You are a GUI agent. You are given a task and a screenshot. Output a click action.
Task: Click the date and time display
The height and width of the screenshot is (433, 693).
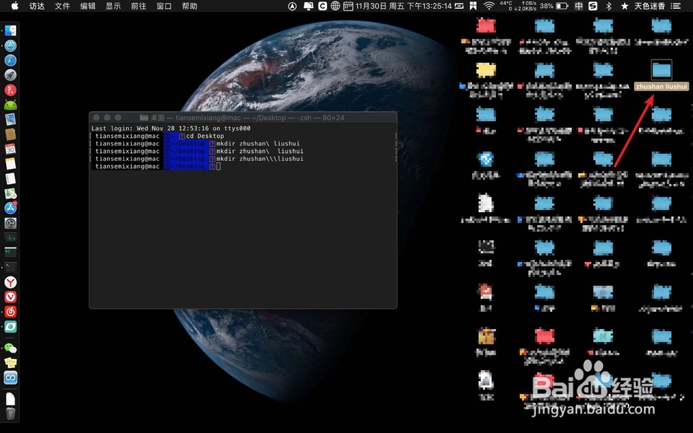(x=403, y=6)
